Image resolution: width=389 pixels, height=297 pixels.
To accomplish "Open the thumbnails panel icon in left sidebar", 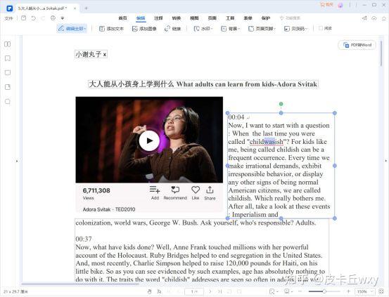I will pyautogui.click(x=8, y=44).
